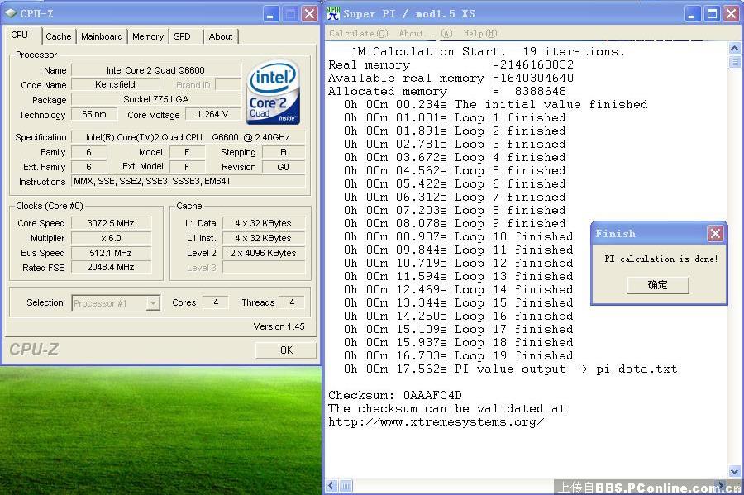
Task: Click the 'Loop 19 finished' line
Action: click(458, 355)
